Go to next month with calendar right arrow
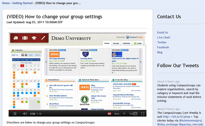 26,55
